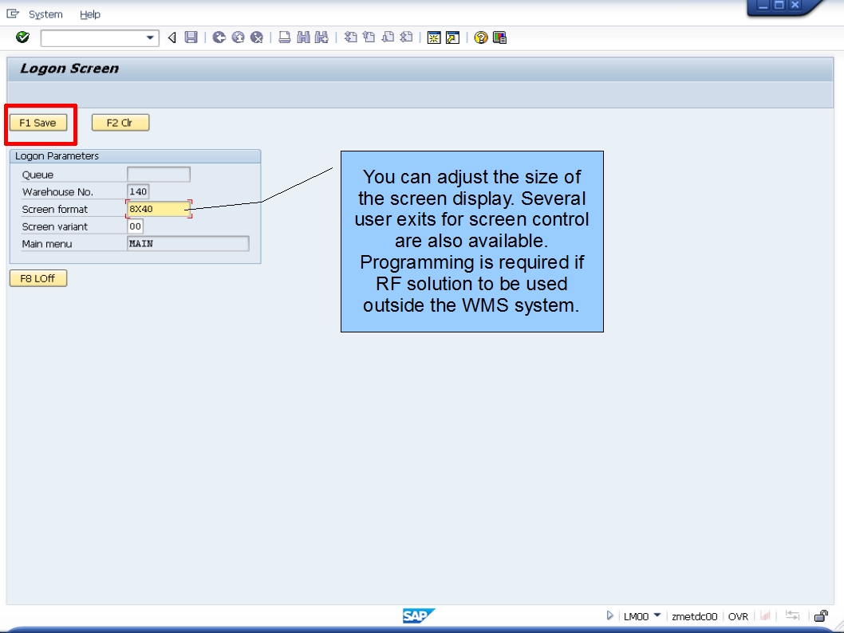This screenshot has width=844, height=633.
Task: Click the Save icon in the toolbar
Action: (190, 37)
